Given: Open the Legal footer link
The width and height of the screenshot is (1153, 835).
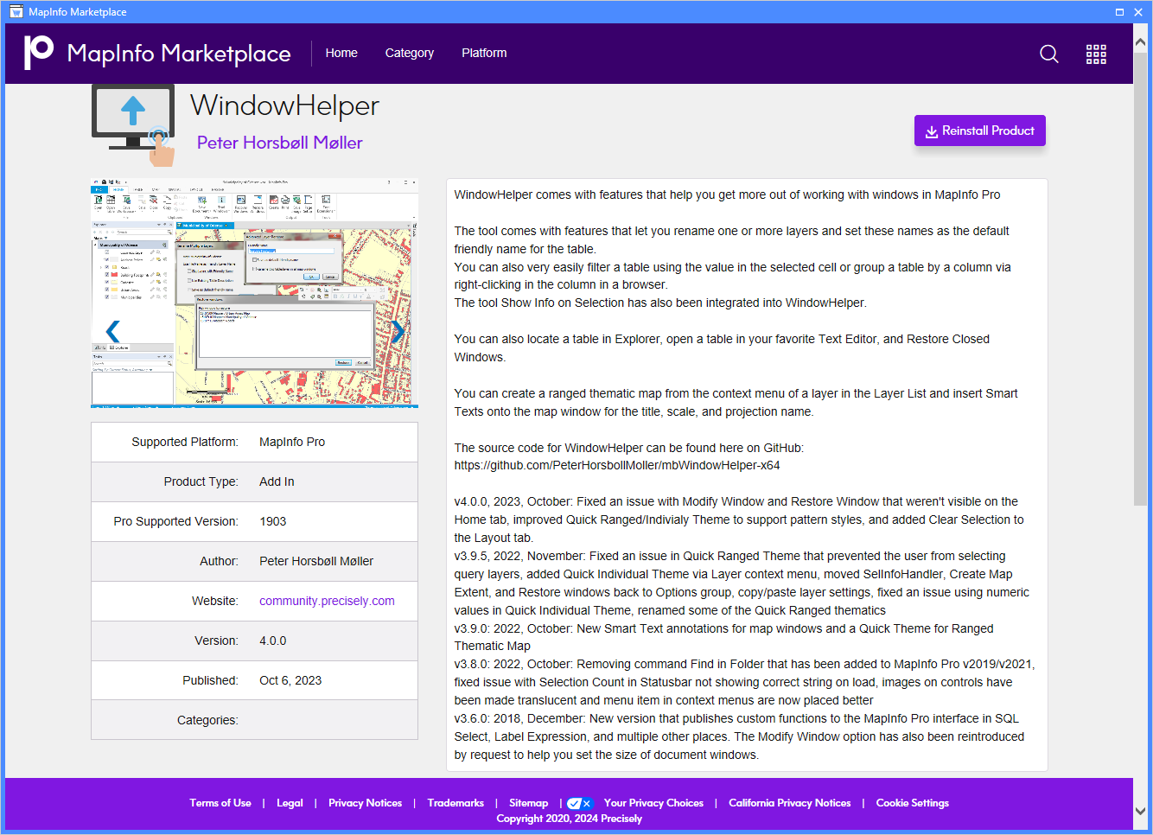Looking at the screenshot, I should click(x=290, y=803).
